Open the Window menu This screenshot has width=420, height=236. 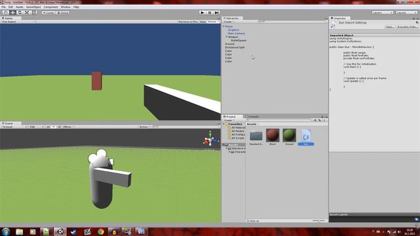(x=66, y=7)
